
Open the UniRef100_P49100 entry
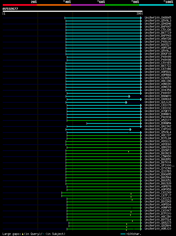pyautogui.click(x=158, y=42)
